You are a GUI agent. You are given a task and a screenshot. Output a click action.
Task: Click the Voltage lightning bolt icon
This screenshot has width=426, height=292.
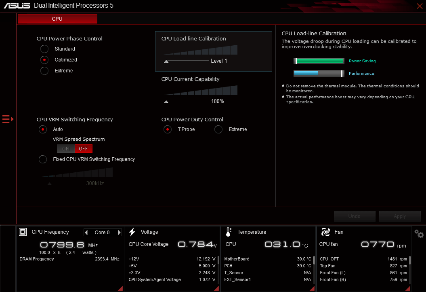pyautogui.click(x=132, y=232)
